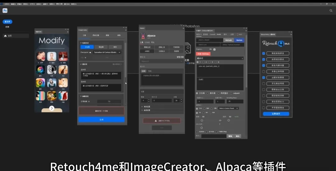Image resolution: width=336 pixels, height=171 pixels.
Task: Click the red 生成 Txt2Img button
Action: pos(203,54)
